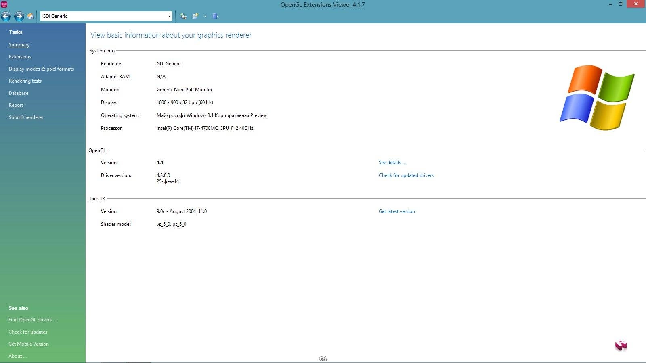Screen dimensions: 646x363
Task: Click the Windows 8.1 operating system value
Action: [212, 115]
